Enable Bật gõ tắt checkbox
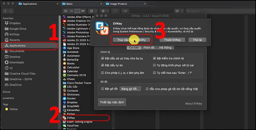This screenshot has height=130, width=256. point(102,89)
